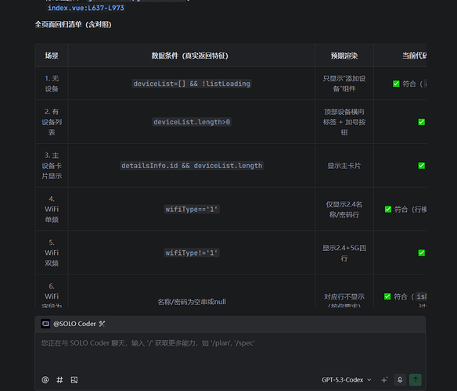Click the @ mention icon in chat toolbar
The height and width of the screenshot is (391, 457).
pyautogui.click(x=45, y=379)
